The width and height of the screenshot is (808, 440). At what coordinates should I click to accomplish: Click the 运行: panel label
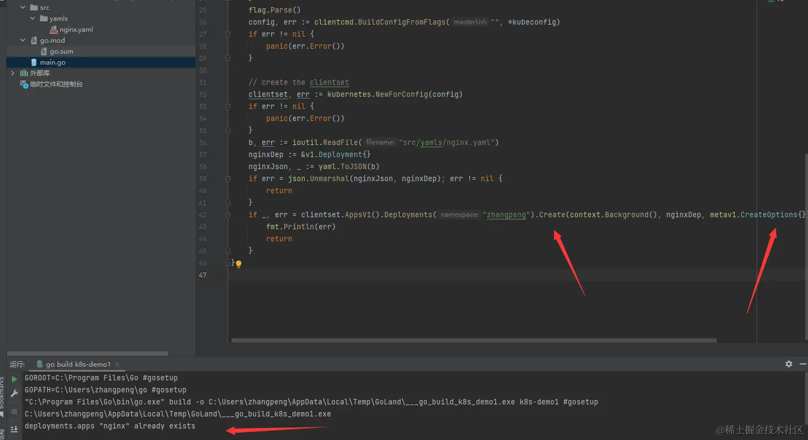click(17, 364)
